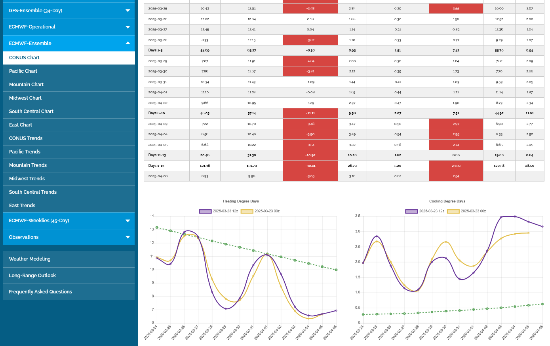
Task: Open Frequently Asked Questions
Action: pos(40,292)
